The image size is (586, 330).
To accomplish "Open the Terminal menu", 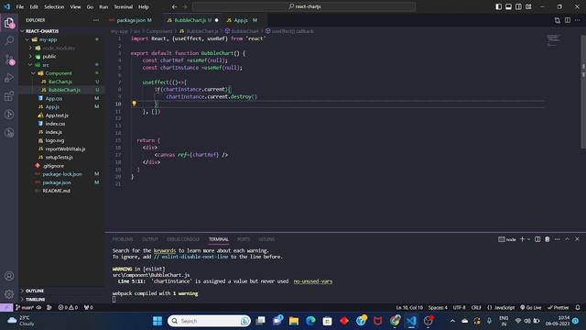I will [124, 6].
